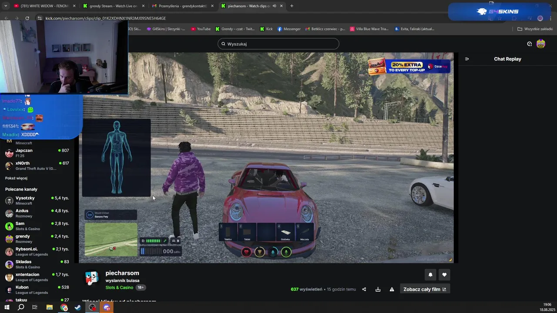Open Betklicz czerwiec bookmark

coord(325,29)
